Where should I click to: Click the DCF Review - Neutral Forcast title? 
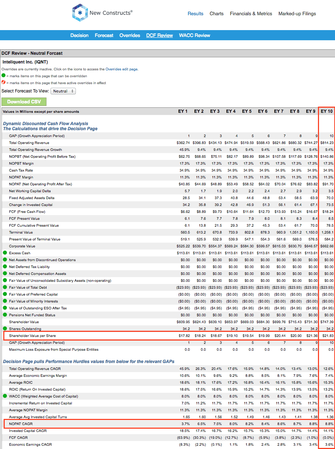click(32, 53)
